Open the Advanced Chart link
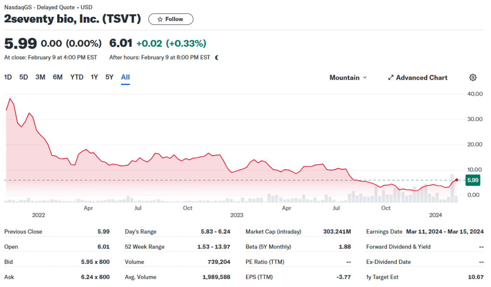The width and height of the screenshot is (491, 287). tap(421, 77)
